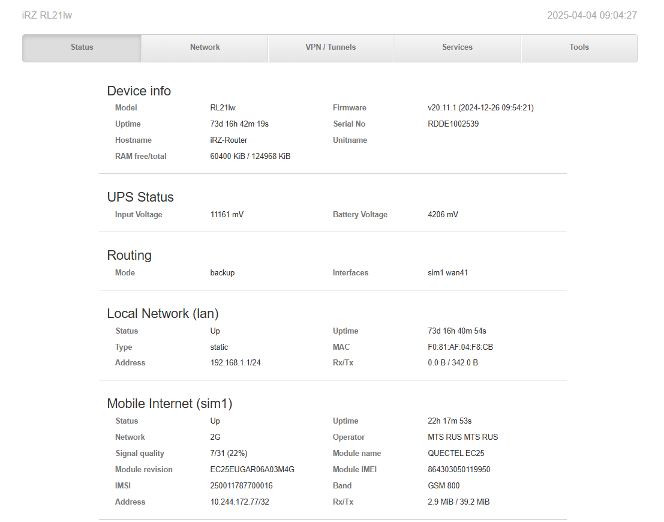The image size is (664, 522).
Task: Click the LAN address 192.168.1.1/24
Action: point(235,363)
